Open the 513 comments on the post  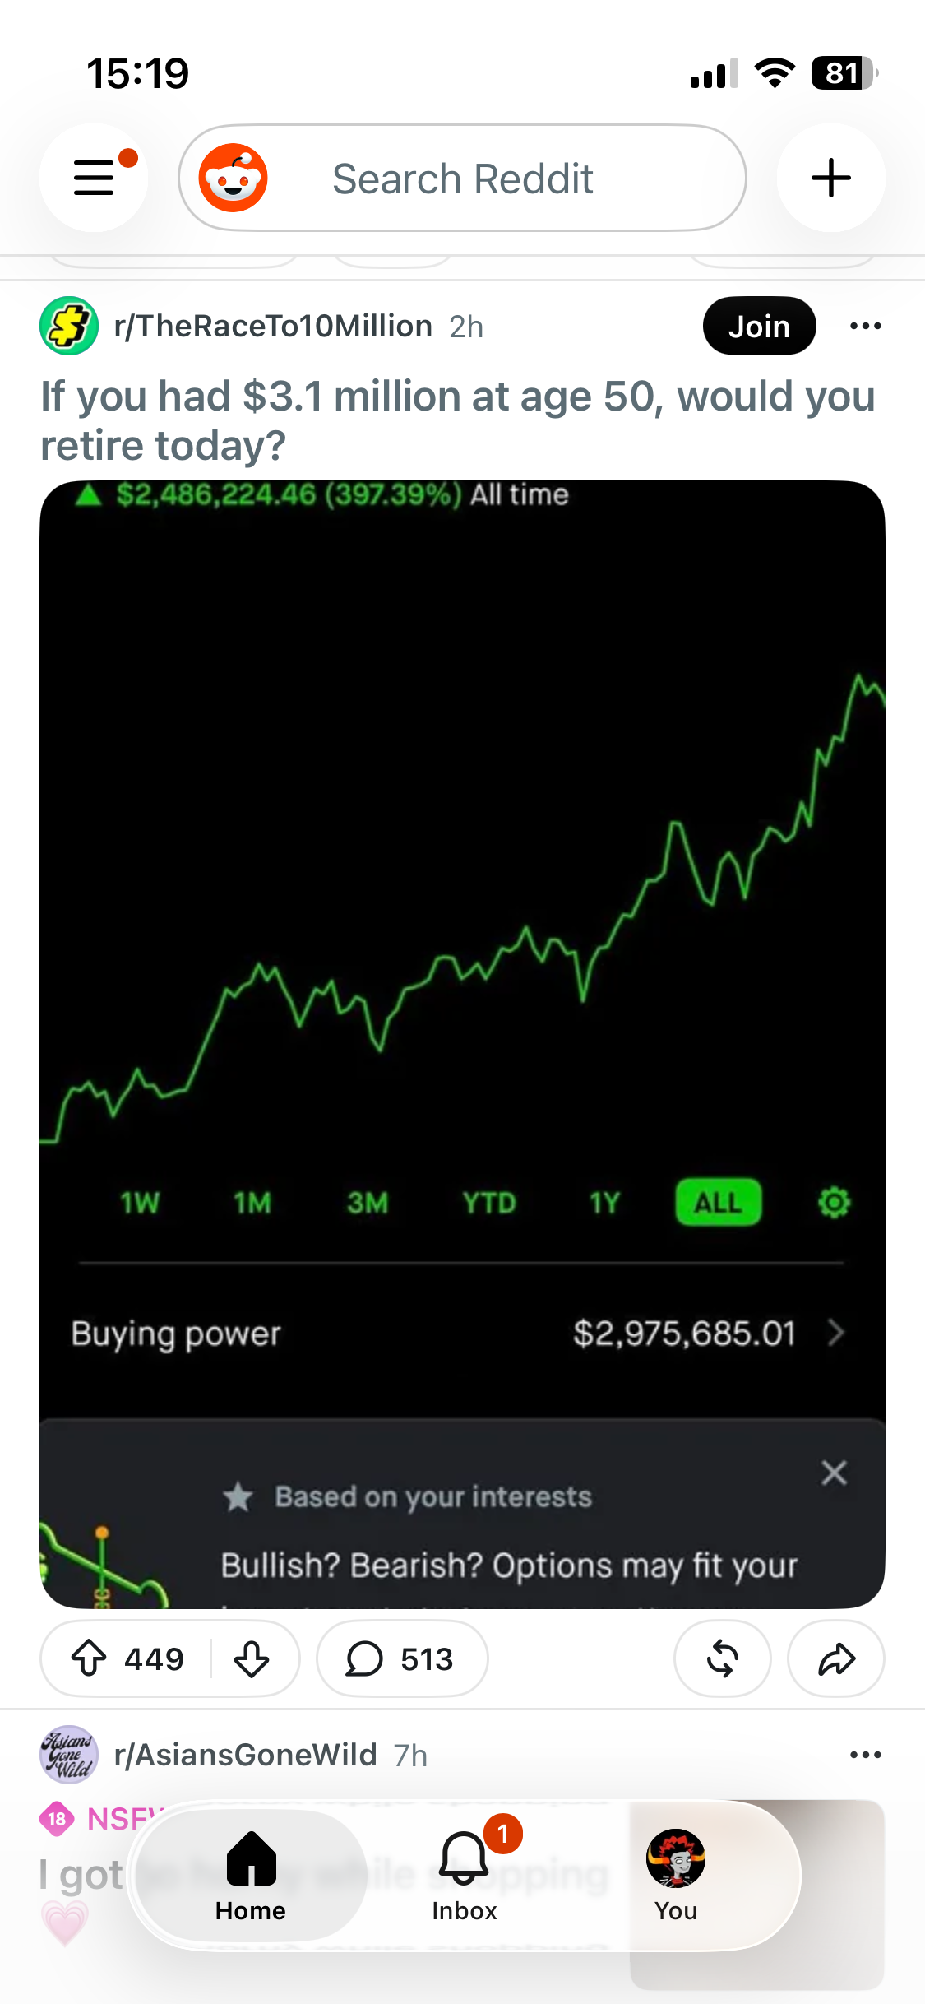click(401, 1658)
